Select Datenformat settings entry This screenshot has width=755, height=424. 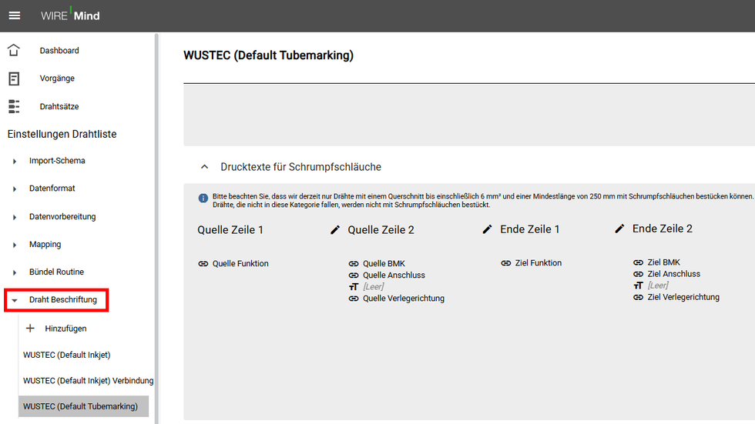(52, 189)
